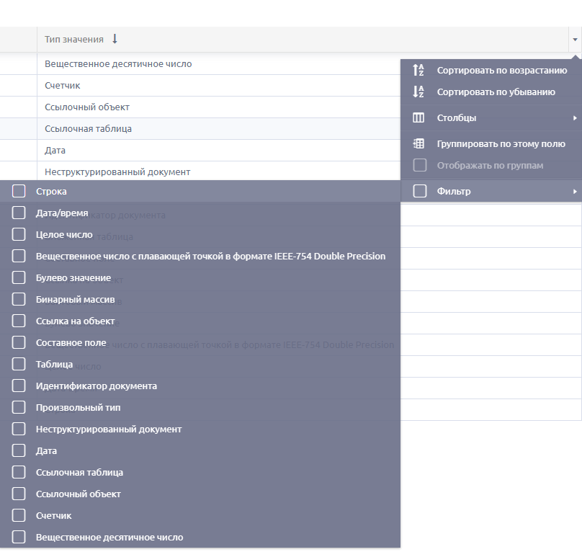The image size is (582, 552).
Task: Check the Бинарный массив filter option
Action: click(19, 299)
